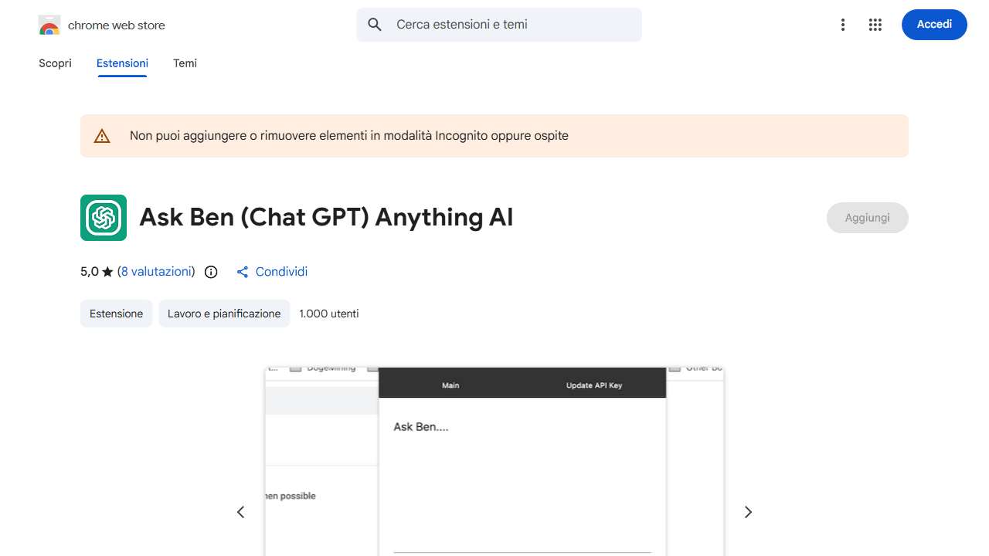Click the Ask Ben extension ChatGPT logo
Viewport: 989px width, 556px height.
[x=103, y=217]
